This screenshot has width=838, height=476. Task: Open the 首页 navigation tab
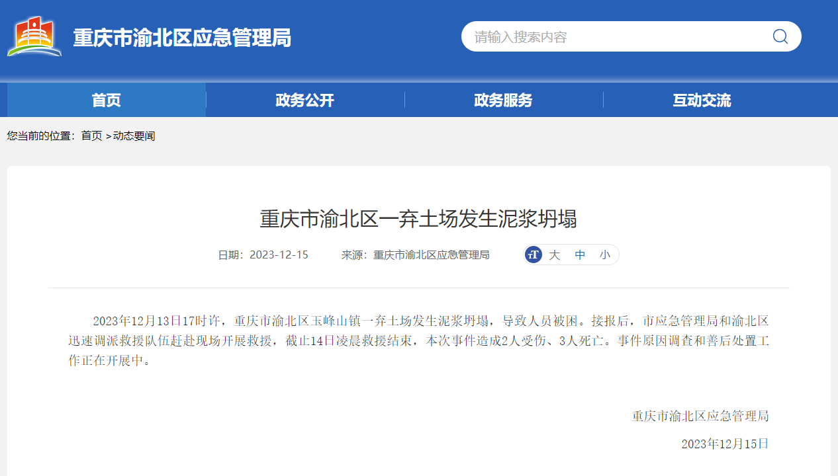[107, 100]
